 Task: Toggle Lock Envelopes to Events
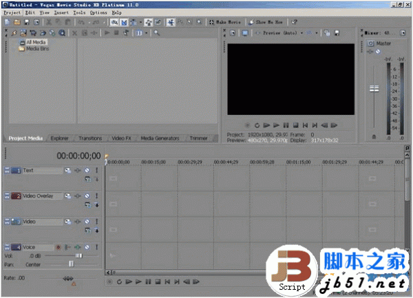click(149, 23)
